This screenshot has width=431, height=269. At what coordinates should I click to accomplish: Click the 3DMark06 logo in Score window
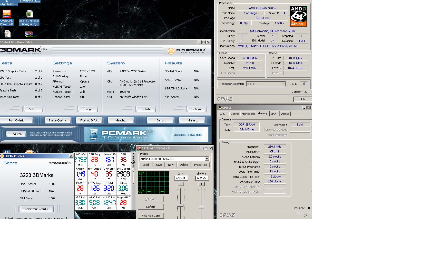click(x=60, y=163)
